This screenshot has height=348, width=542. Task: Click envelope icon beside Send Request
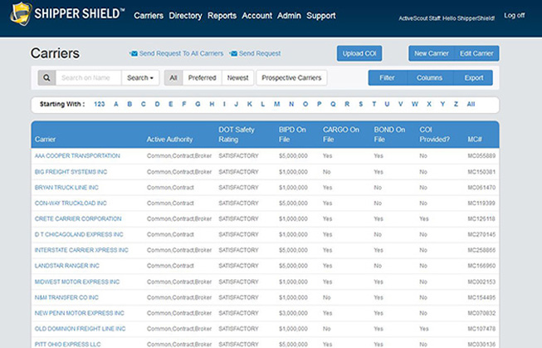click(233, 54)
